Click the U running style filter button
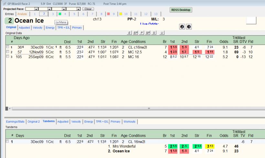Viewport: 265px width, 158px height. tap(162, 33)
